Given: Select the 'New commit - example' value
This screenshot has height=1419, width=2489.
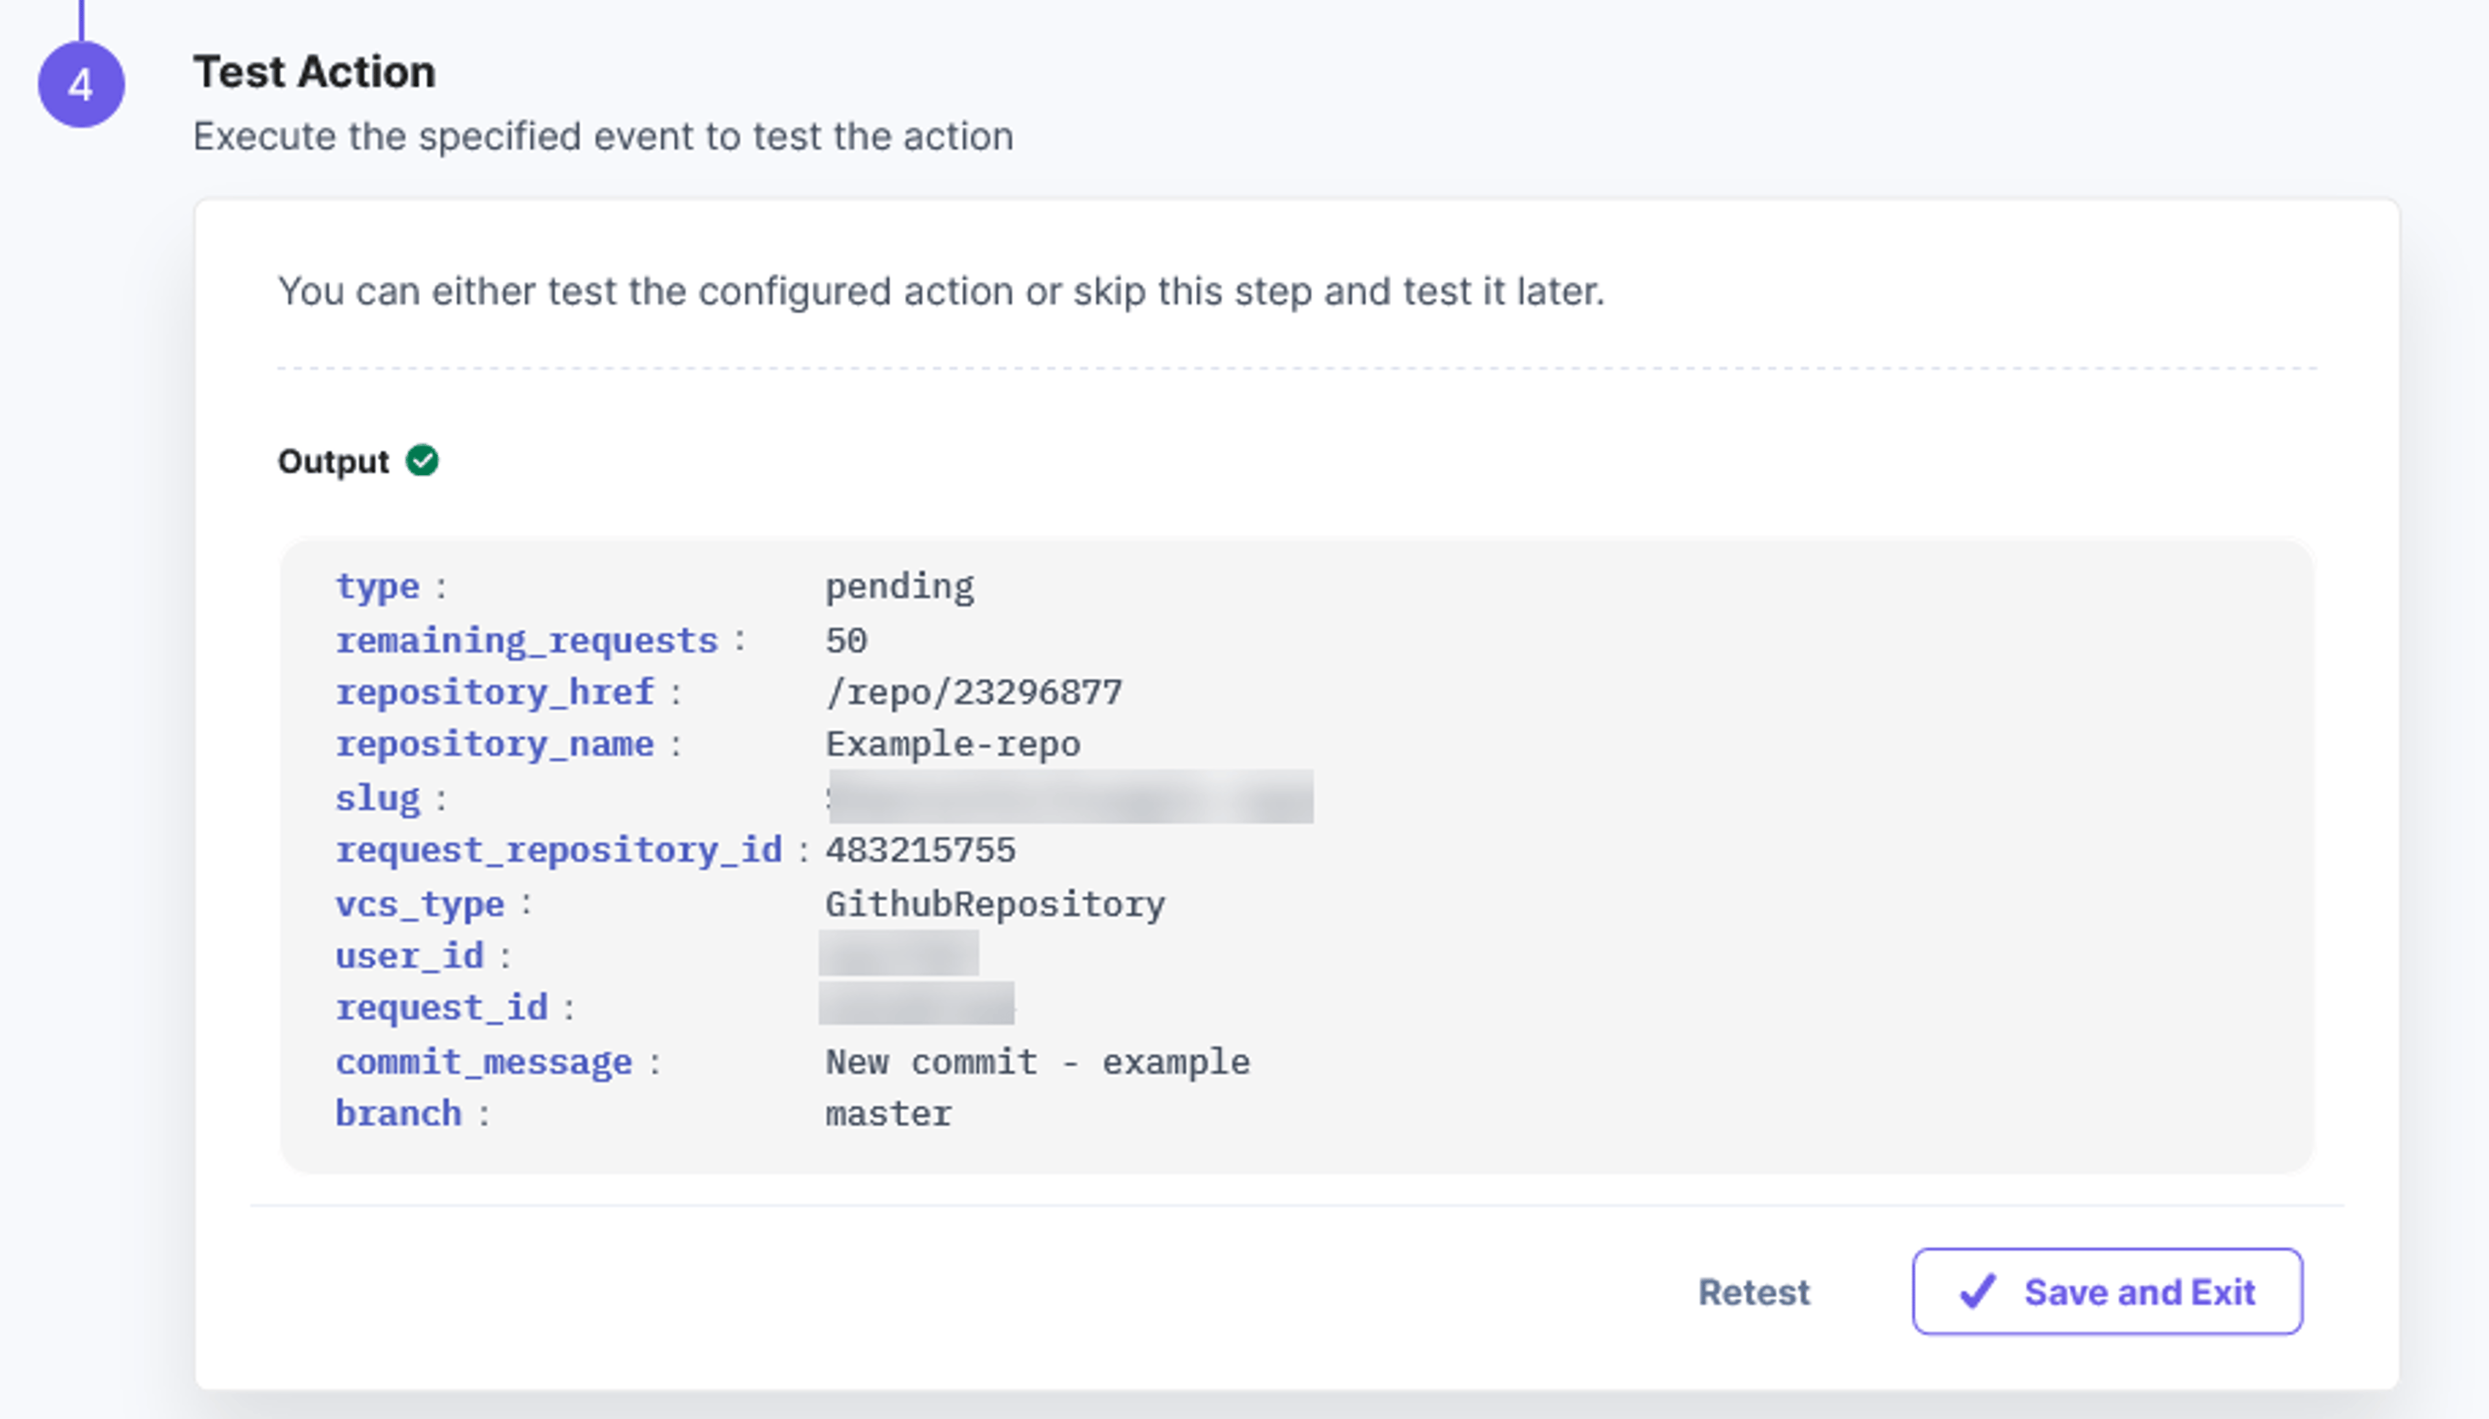Looking at the screenshot, I should 1037,1062.
